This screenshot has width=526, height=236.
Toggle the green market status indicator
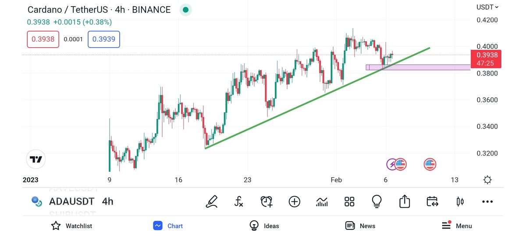tap(186, 10)
